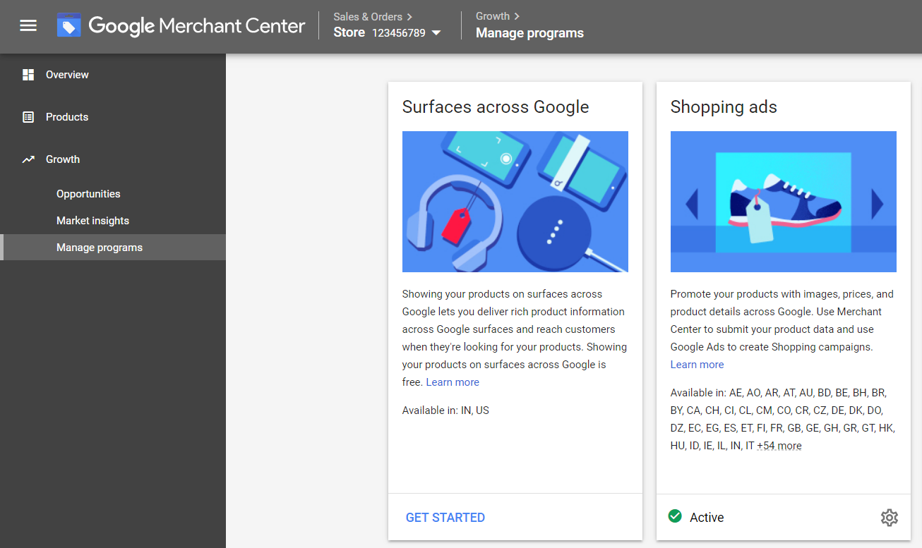Click Learn more in Shopping ads card
Image resolution: width=922 pixels, height=548 pixels.
697,365
